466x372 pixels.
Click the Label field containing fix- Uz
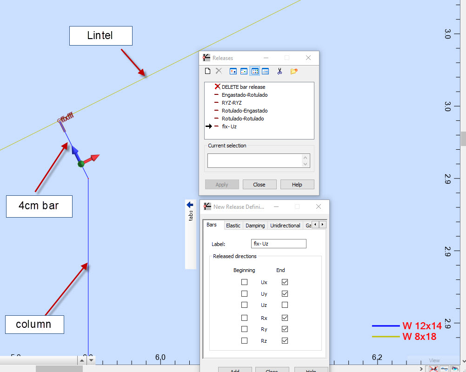(279, 244)
